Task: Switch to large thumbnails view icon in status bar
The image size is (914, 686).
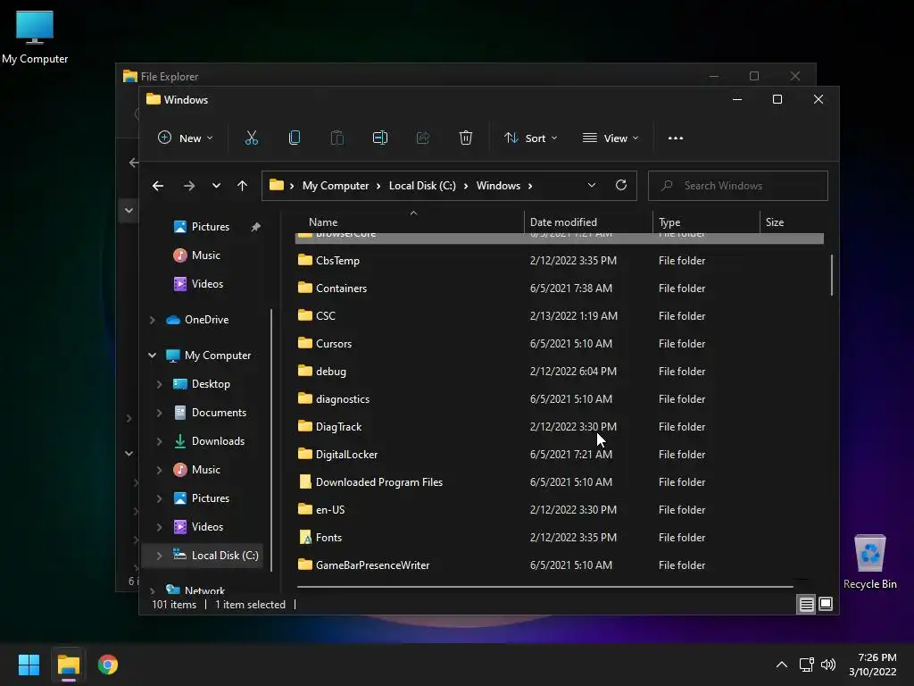Action: 826,605
